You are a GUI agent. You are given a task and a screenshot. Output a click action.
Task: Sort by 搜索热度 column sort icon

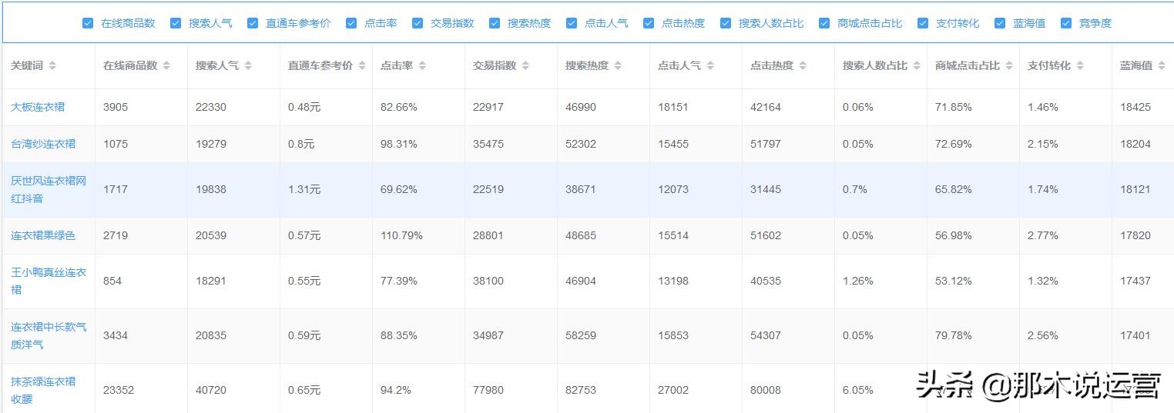click(x=618, y=66)
